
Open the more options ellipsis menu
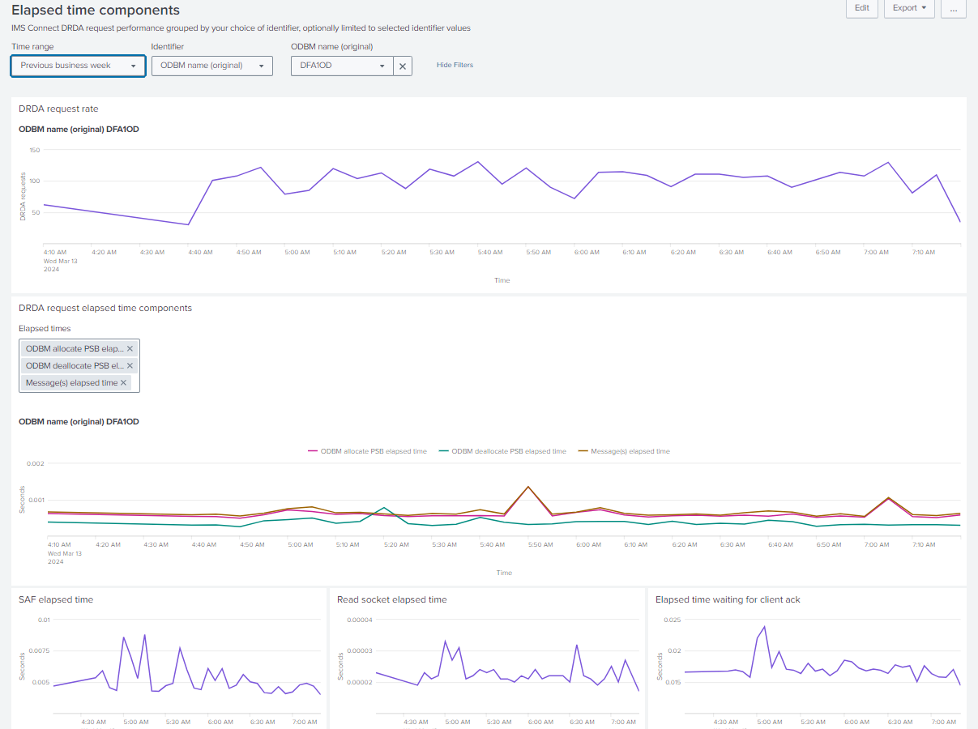pos(954,8)
